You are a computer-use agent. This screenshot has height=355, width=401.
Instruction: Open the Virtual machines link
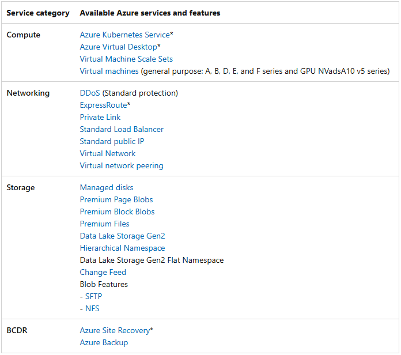109,71
